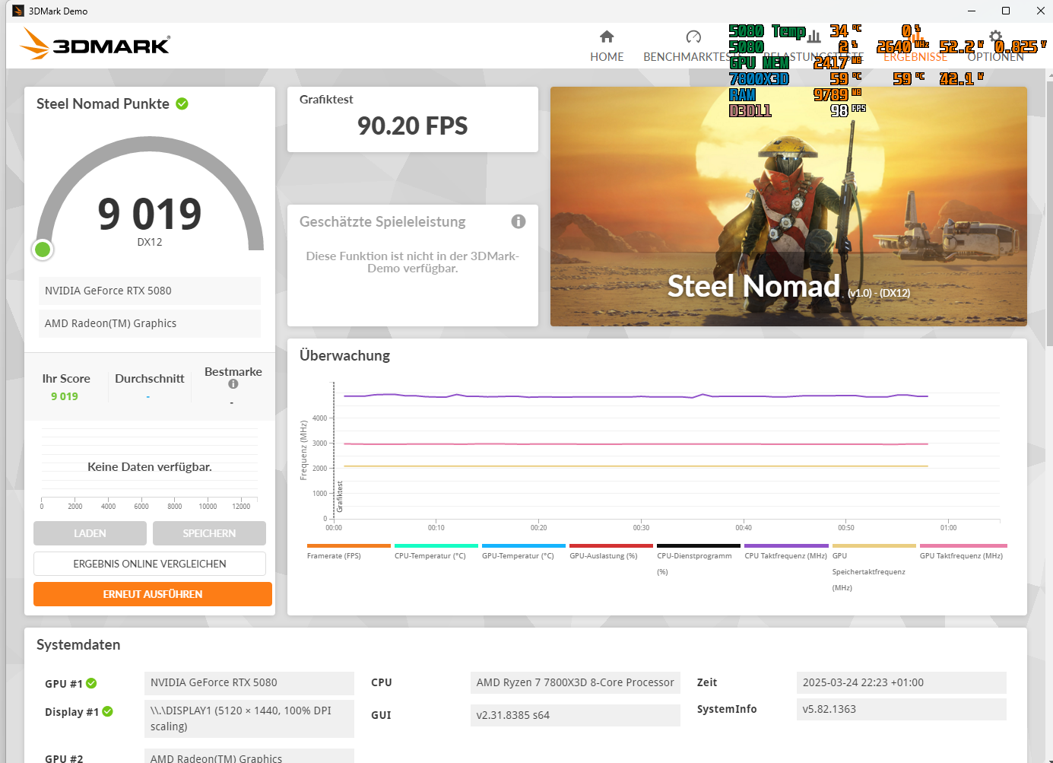The height and width of the screenshot is (763, 1053).
Task: Open the HOME tab
Action: [x=607, y=56]
